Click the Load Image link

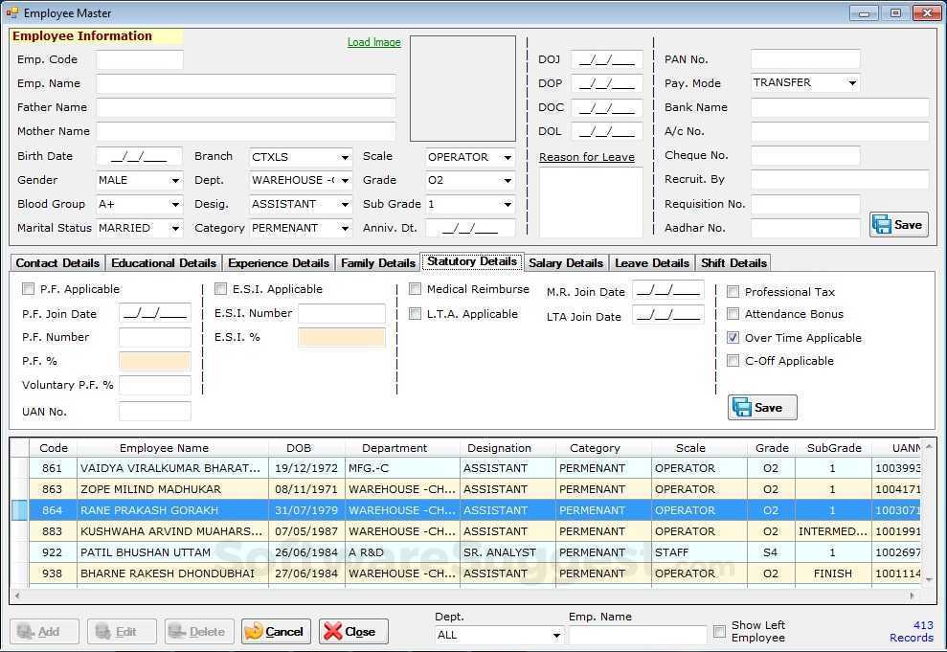[373, 43]
